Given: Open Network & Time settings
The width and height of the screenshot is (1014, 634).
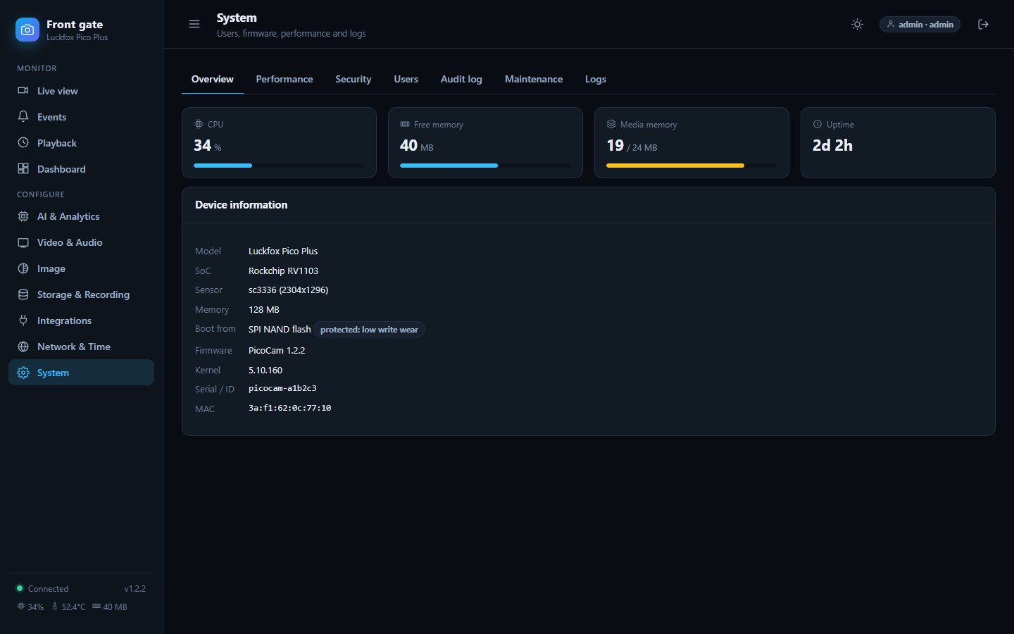Looking at the screenshot, I should 81,347.
